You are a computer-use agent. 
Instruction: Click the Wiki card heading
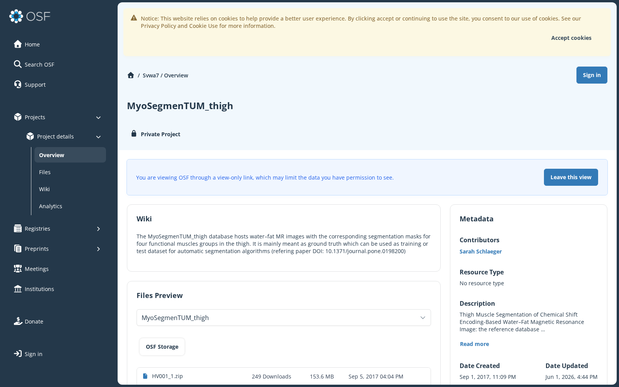coord(144,219)
